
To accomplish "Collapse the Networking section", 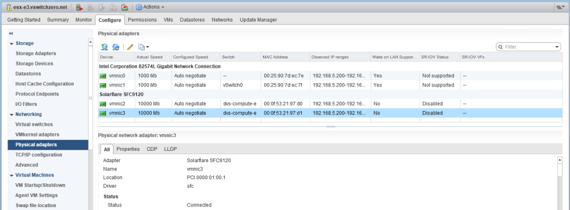I will (x=11, y=114).
